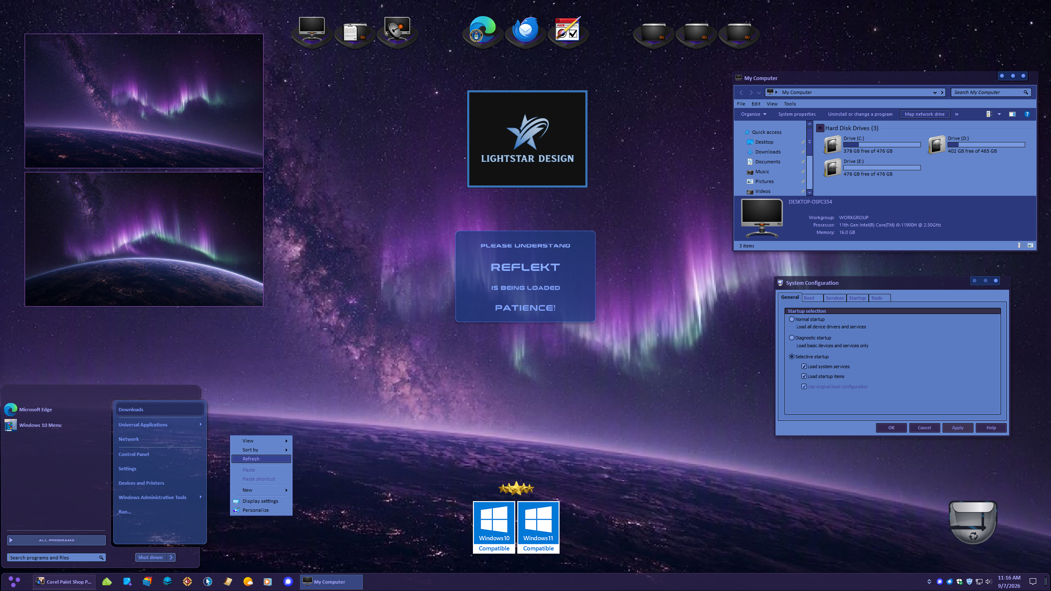This screenshot has height=591, width=1051.
Task: Select the Selective startup radio button
Action: tap(792, 356)
